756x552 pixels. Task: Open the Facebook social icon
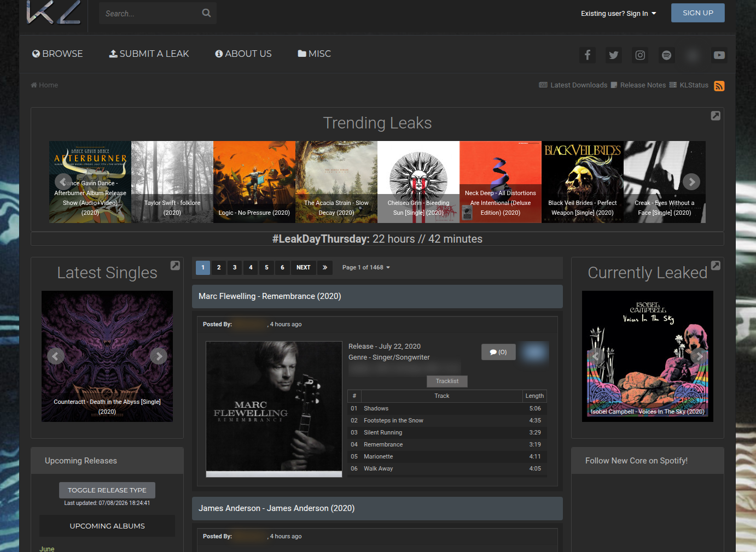[588, 55]
